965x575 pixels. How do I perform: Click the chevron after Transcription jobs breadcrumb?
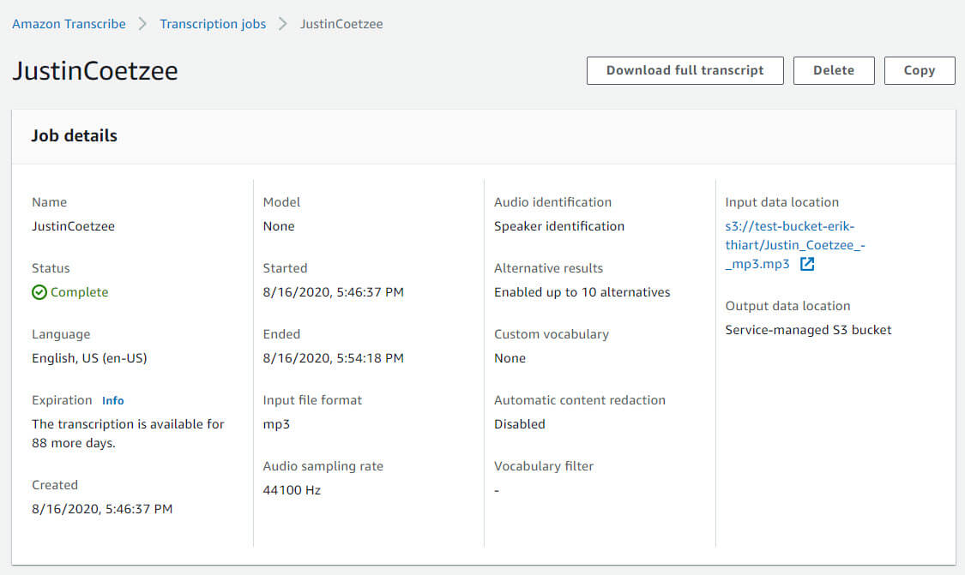(x=283, y=24)
